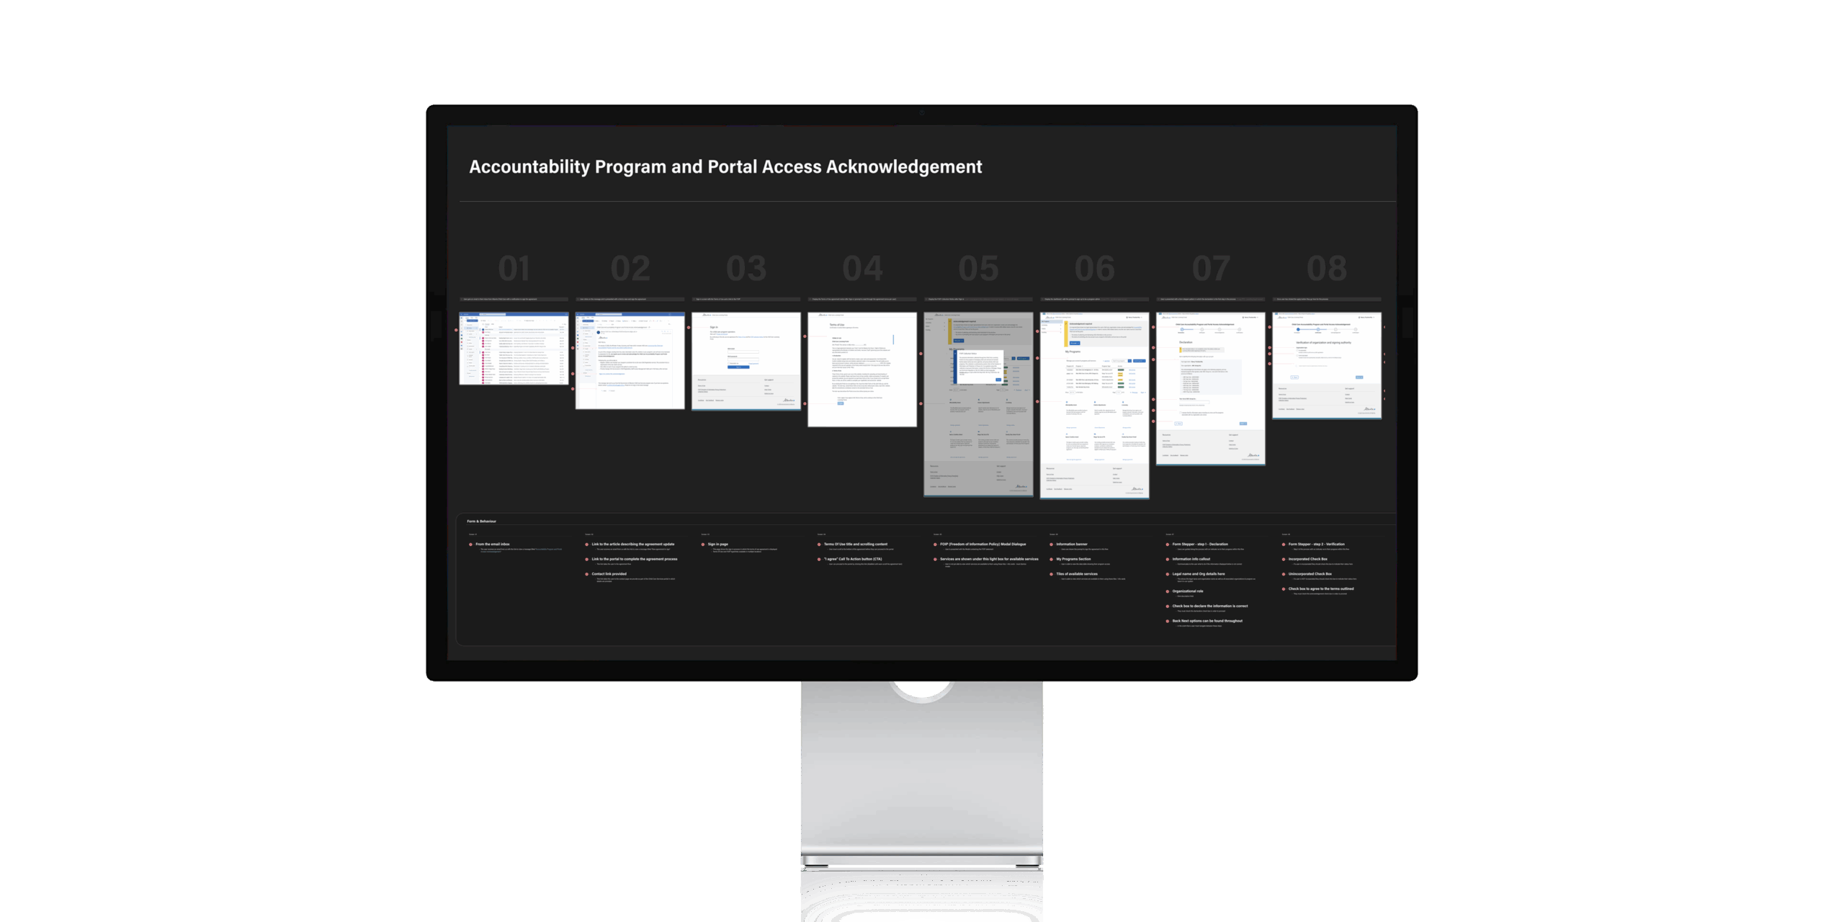Click 'Link to the article describing the agreement update'
The image size is (1844, 922).
coord(633,544)
